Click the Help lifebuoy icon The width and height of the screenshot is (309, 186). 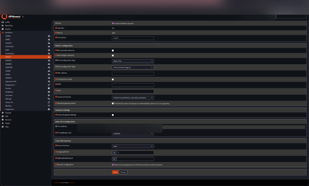(3, 127)
